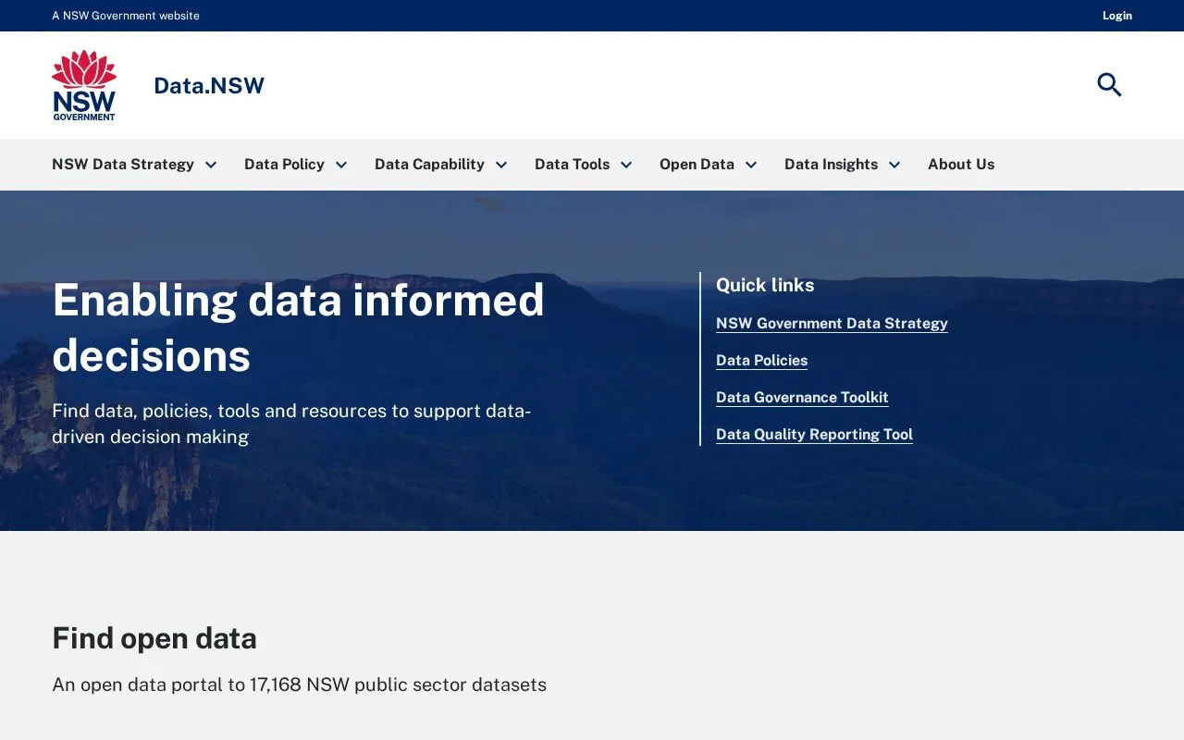The image size is (1184, 740).
Task: Open the Data Capability menu label
Action: coord(429,164)
